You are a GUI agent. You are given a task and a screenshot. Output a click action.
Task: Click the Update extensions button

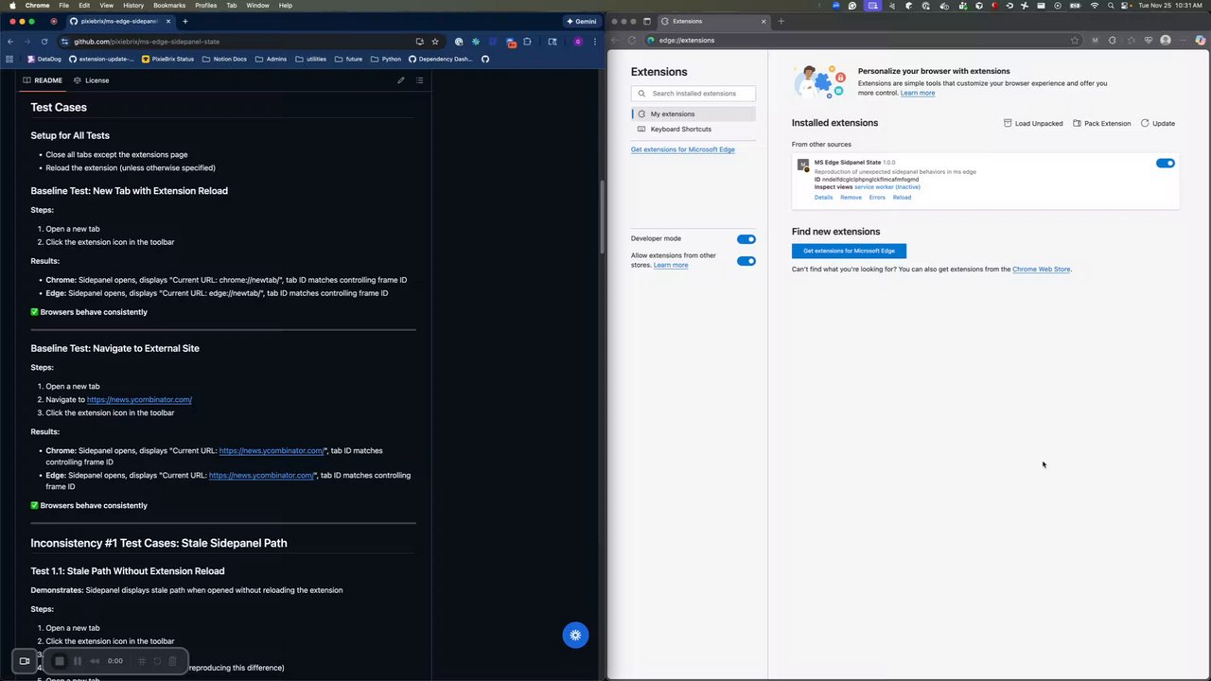(1158, 123)
